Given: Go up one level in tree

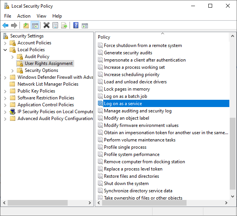Looking at the screenshot, I should pyautogui.click(x=26, y=26).
